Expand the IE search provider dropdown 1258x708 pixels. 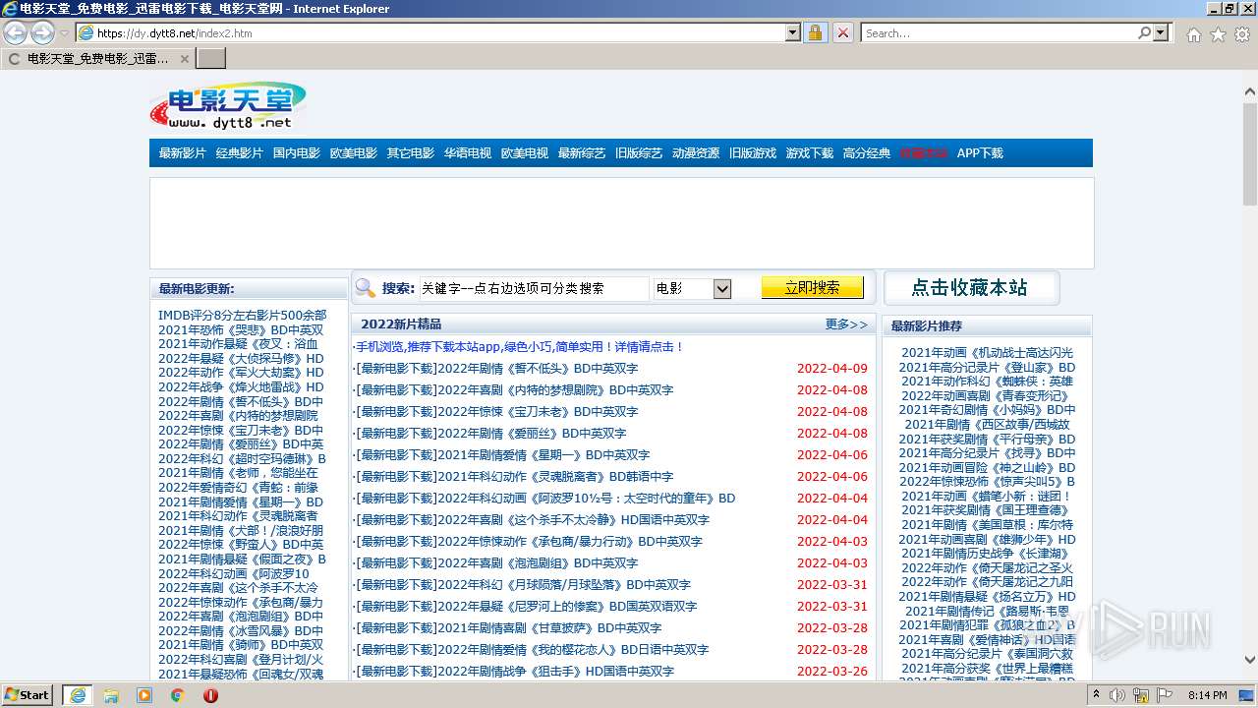(x=1161, y=33)
